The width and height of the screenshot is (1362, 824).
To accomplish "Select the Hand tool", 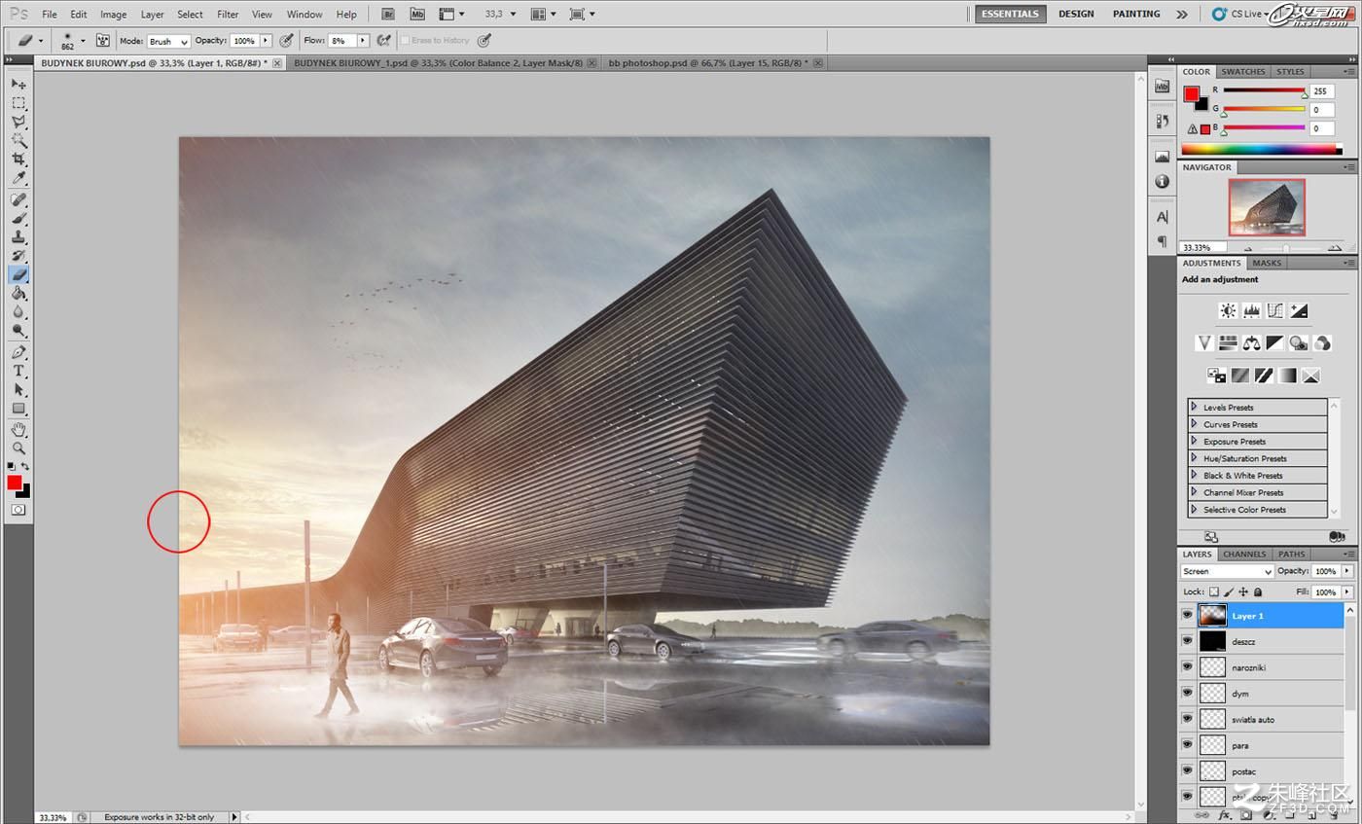I will coord(18,429).
